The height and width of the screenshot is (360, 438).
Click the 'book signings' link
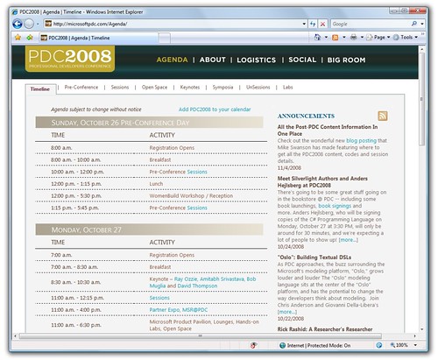[x=335, y=206]
